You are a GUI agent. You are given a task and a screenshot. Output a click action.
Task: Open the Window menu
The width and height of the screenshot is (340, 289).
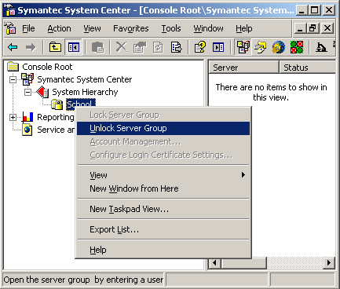click(209, 28)
